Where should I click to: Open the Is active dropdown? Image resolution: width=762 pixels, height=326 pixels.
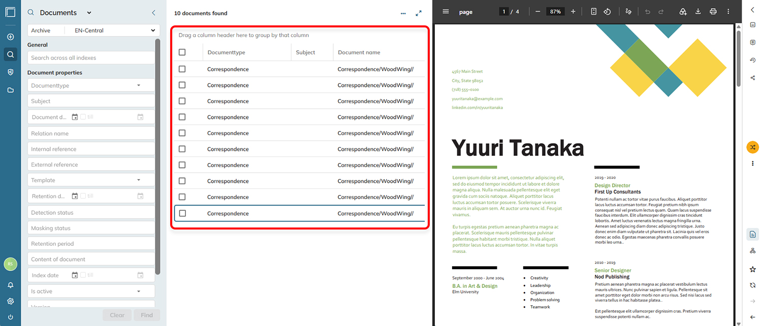tap(91, 291)
